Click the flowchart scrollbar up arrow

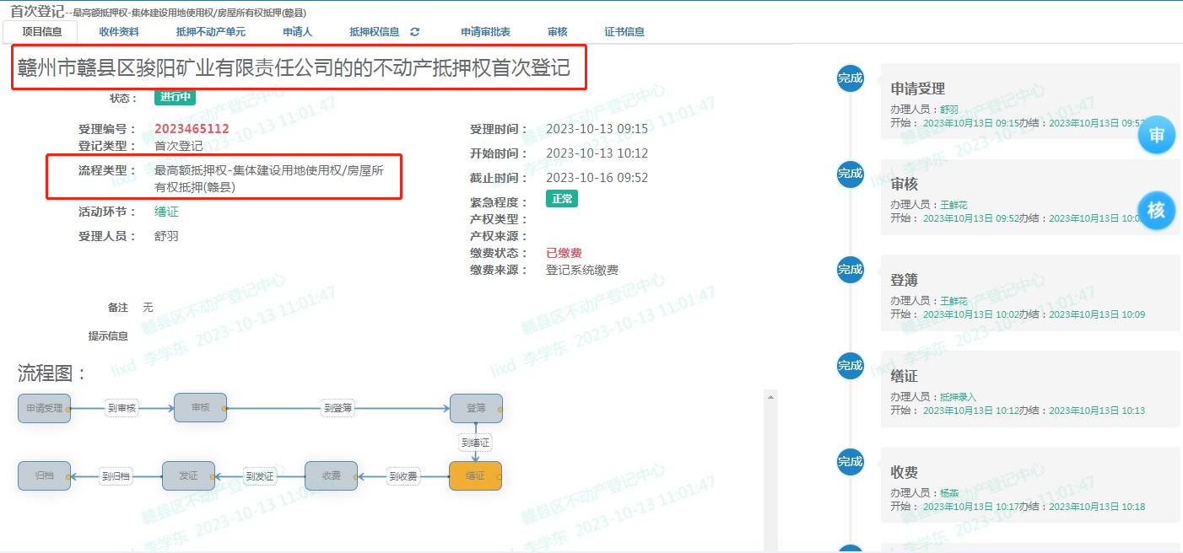[x=770, y=395]
